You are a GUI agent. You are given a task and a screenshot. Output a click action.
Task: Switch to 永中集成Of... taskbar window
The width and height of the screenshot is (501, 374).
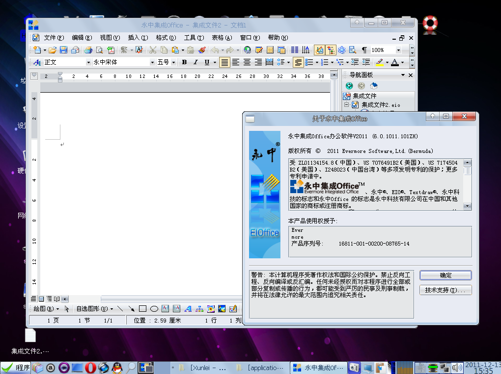[x=319, y=368]
